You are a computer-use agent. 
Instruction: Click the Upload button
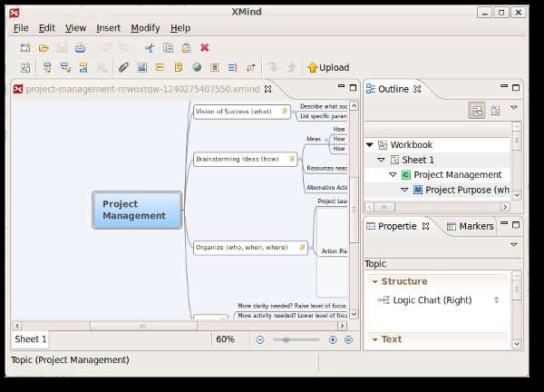pyautogui.click(x=327, y=67)
